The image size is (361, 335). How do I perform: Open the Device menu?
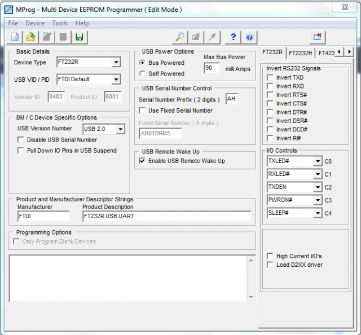pyautogui.click(x=35, y=23)
